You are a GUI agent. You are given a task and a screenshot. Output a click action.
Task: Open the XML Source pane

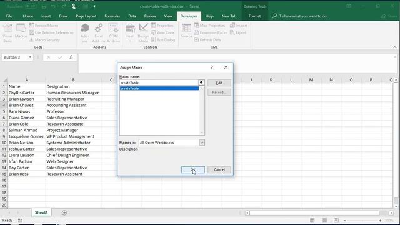tap(186, 31)
